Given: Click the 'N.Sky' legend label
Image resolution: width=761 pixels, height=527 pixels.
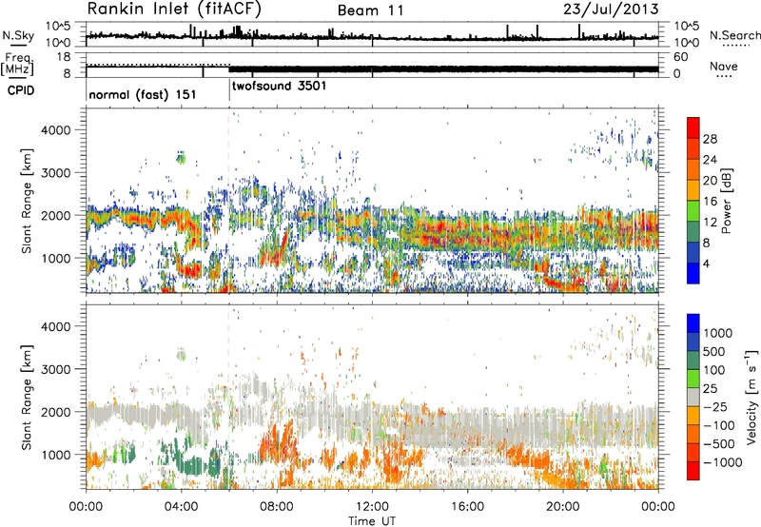Looking at the screenshot, I should click(x=18, y=35).
